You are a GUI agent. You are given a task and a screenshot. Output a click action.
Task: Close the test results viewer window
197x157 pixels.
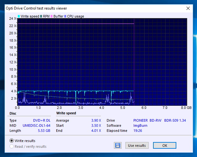tap(188, 8)
